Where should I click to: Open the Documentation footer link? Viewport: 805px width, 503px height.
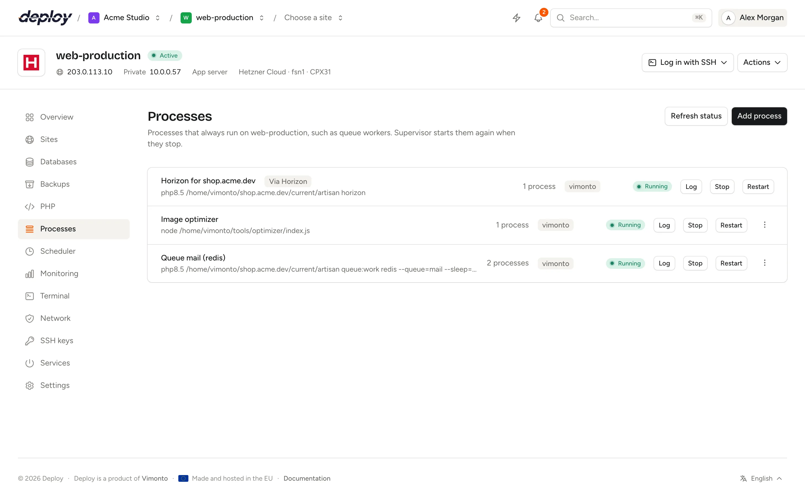pos(307,478)
